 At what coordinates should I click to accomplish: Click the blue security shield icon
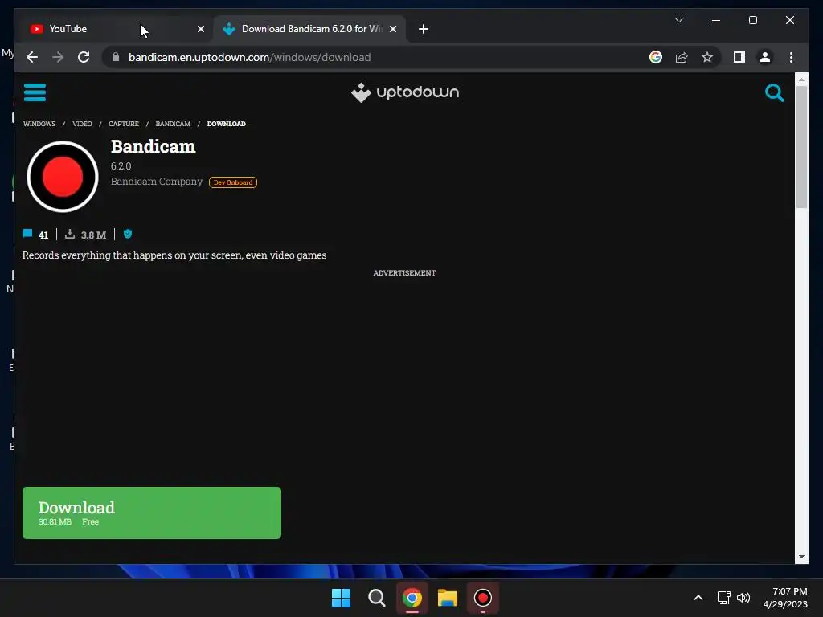tap(128, 234)
